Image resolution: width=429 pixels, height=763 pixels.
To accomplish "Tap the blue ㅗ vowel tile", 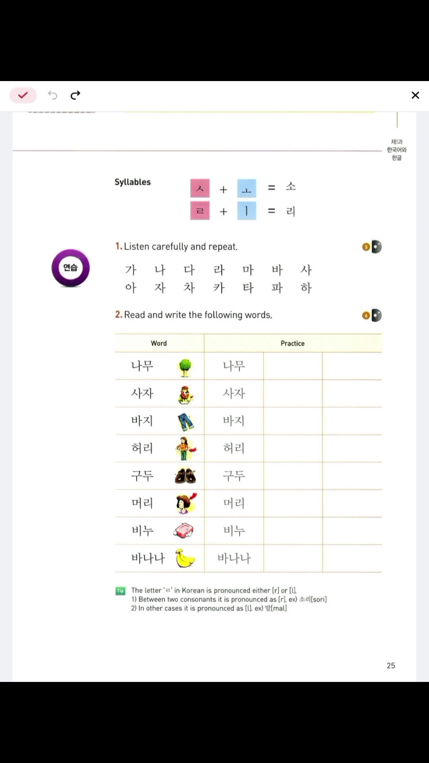I will (x=247, y=188).
